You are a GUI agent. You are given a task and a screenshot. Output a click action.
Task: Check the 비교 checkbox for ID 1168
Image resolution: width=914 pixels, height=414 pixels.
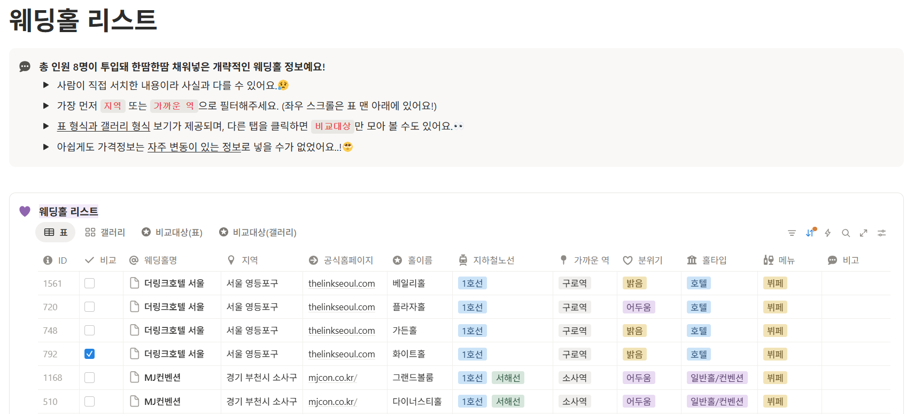coord(90,377)
